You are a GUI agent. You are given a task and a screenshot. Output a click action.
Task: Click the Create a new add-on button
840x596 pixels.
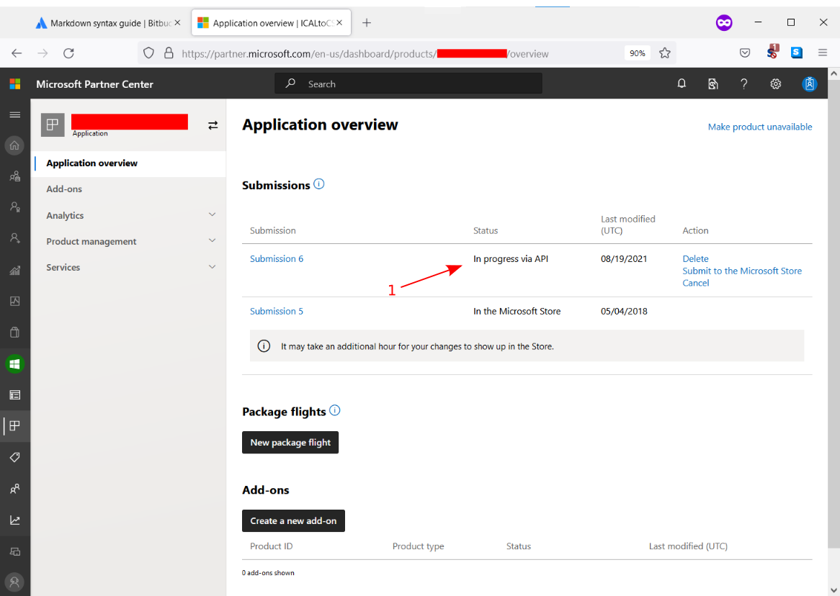[x=293, y=520]
